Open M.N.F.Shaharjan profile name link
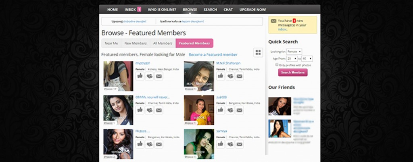 pyautogui.click(x=228, y=63)
